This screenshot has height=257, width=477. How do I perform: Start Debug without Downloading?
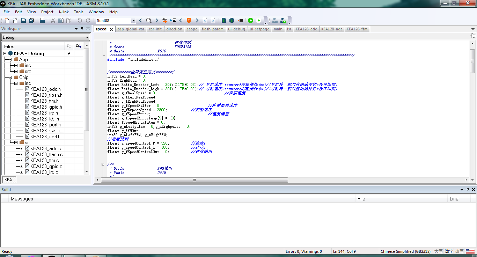(x=259, y=21)
